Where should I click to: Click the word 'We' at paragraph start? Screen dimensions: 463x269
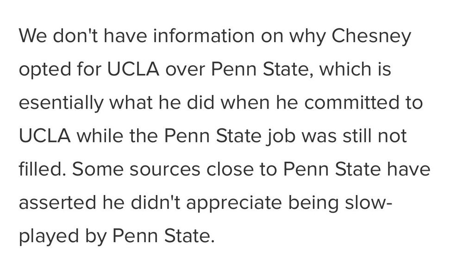32,36
